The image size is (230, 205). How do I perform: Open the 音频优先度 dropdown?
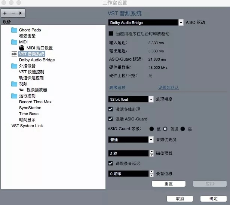click(151, 140)
